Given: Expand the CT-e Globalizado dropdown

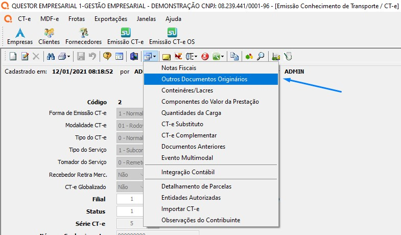Looking at the screenshot, I should coord(141,187).
